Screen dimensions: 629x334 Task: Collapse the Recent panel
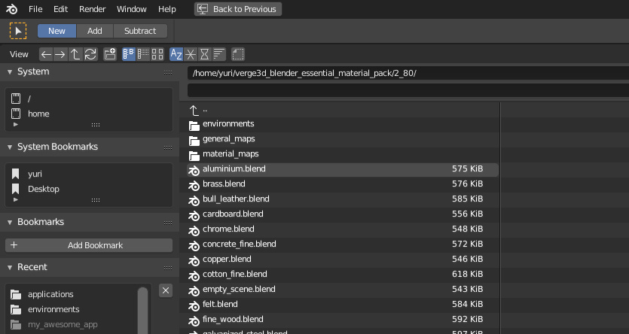click(x=11, y=267)
